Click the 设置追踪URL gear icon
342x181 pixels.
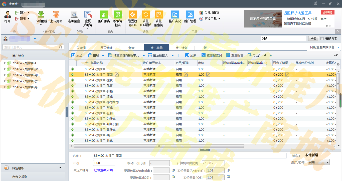[132, 15]
